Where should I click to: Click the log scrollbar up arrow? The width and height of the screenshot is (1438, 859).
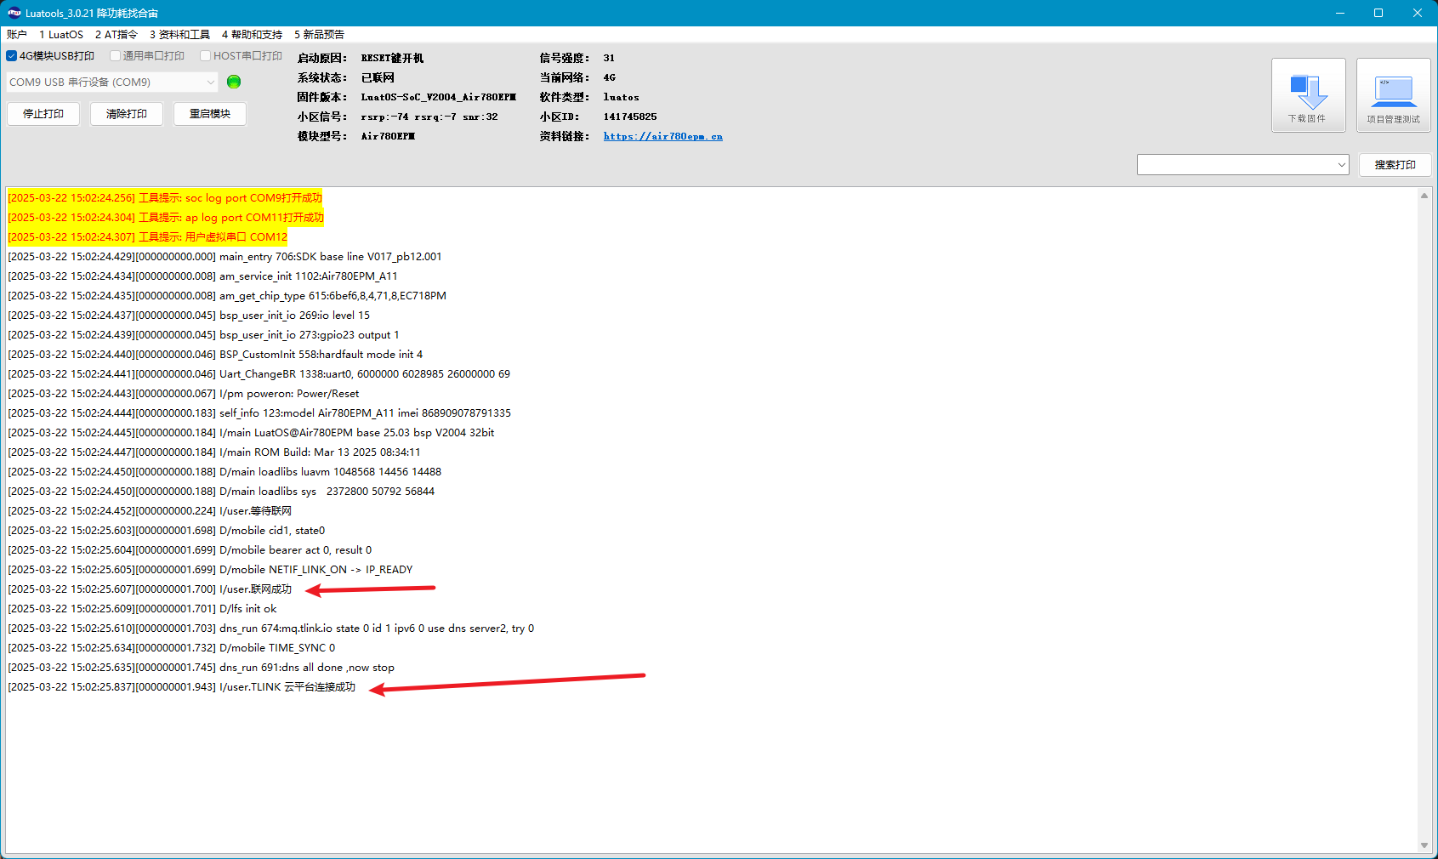1424,196
